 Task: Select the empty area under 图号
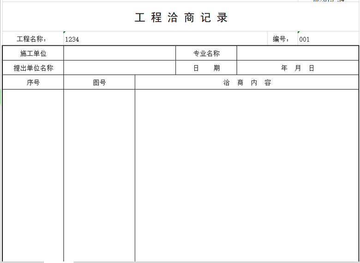click(x=99, y=175)
